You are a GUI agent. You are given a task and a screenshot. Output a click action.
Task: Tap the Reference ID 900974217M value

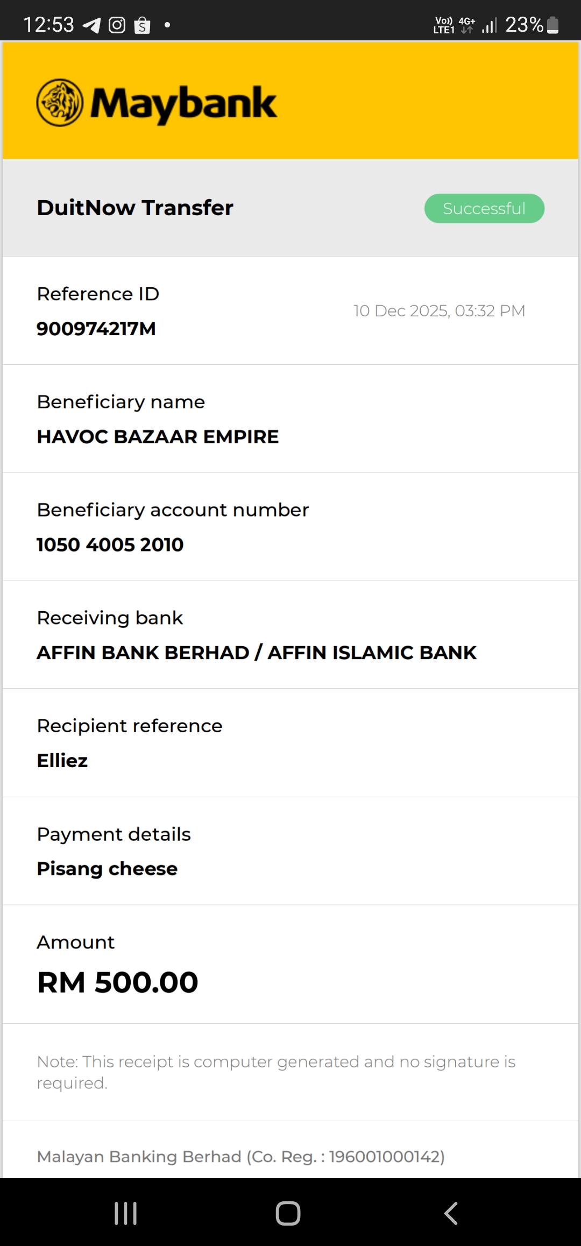[96, 329]
